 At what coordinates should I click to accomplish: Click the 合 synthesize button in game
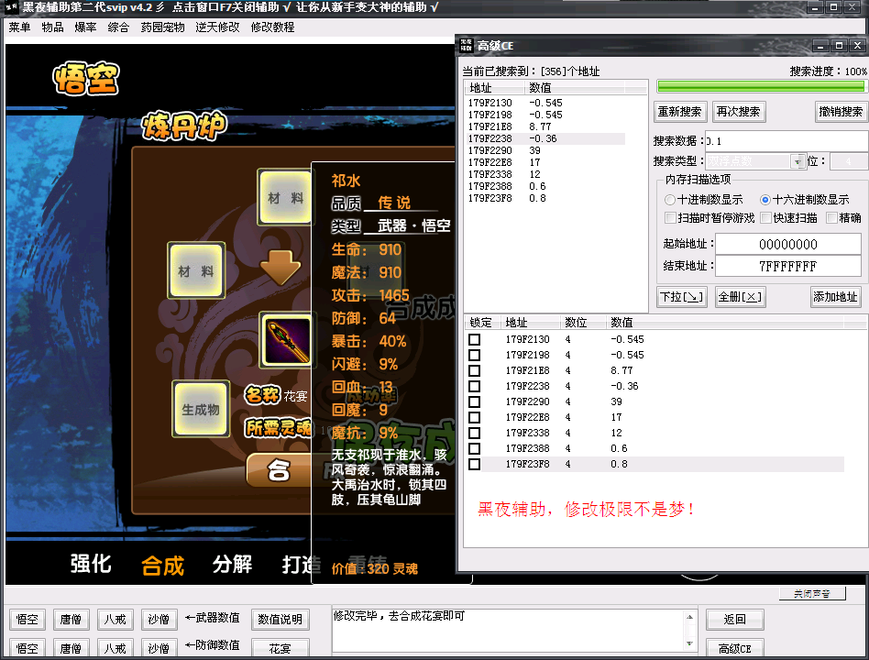[279, 470]
